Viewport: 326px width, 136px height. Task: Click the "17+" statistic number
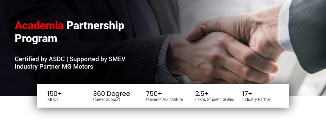pos(247,94)
